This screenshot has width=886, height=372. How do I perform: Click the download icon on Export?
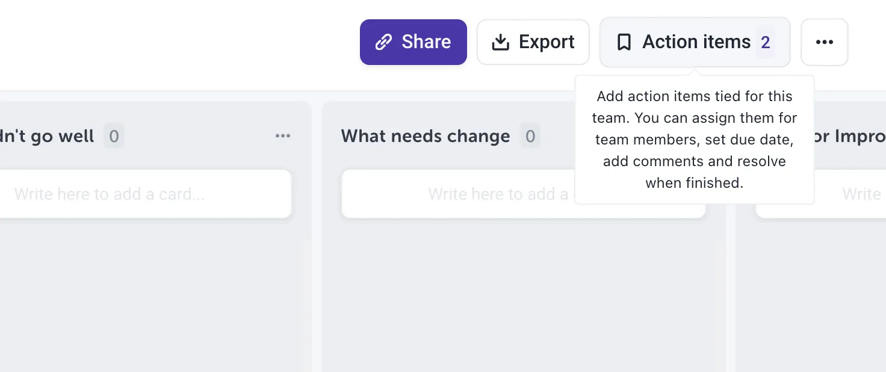click(500, 42)
